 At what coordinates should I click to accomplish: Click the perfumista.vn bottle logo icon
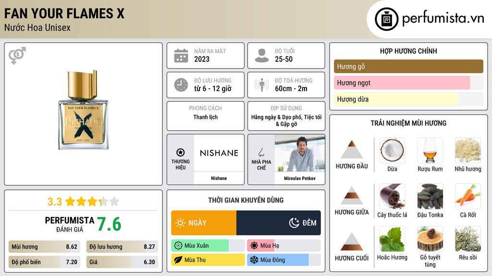(x=387, y=19)
